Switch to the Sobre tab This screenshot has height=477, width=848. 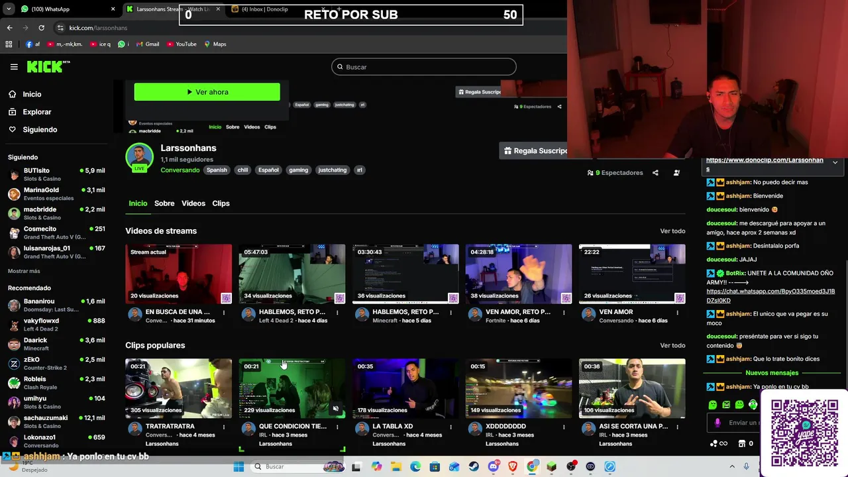click(164, 203)
